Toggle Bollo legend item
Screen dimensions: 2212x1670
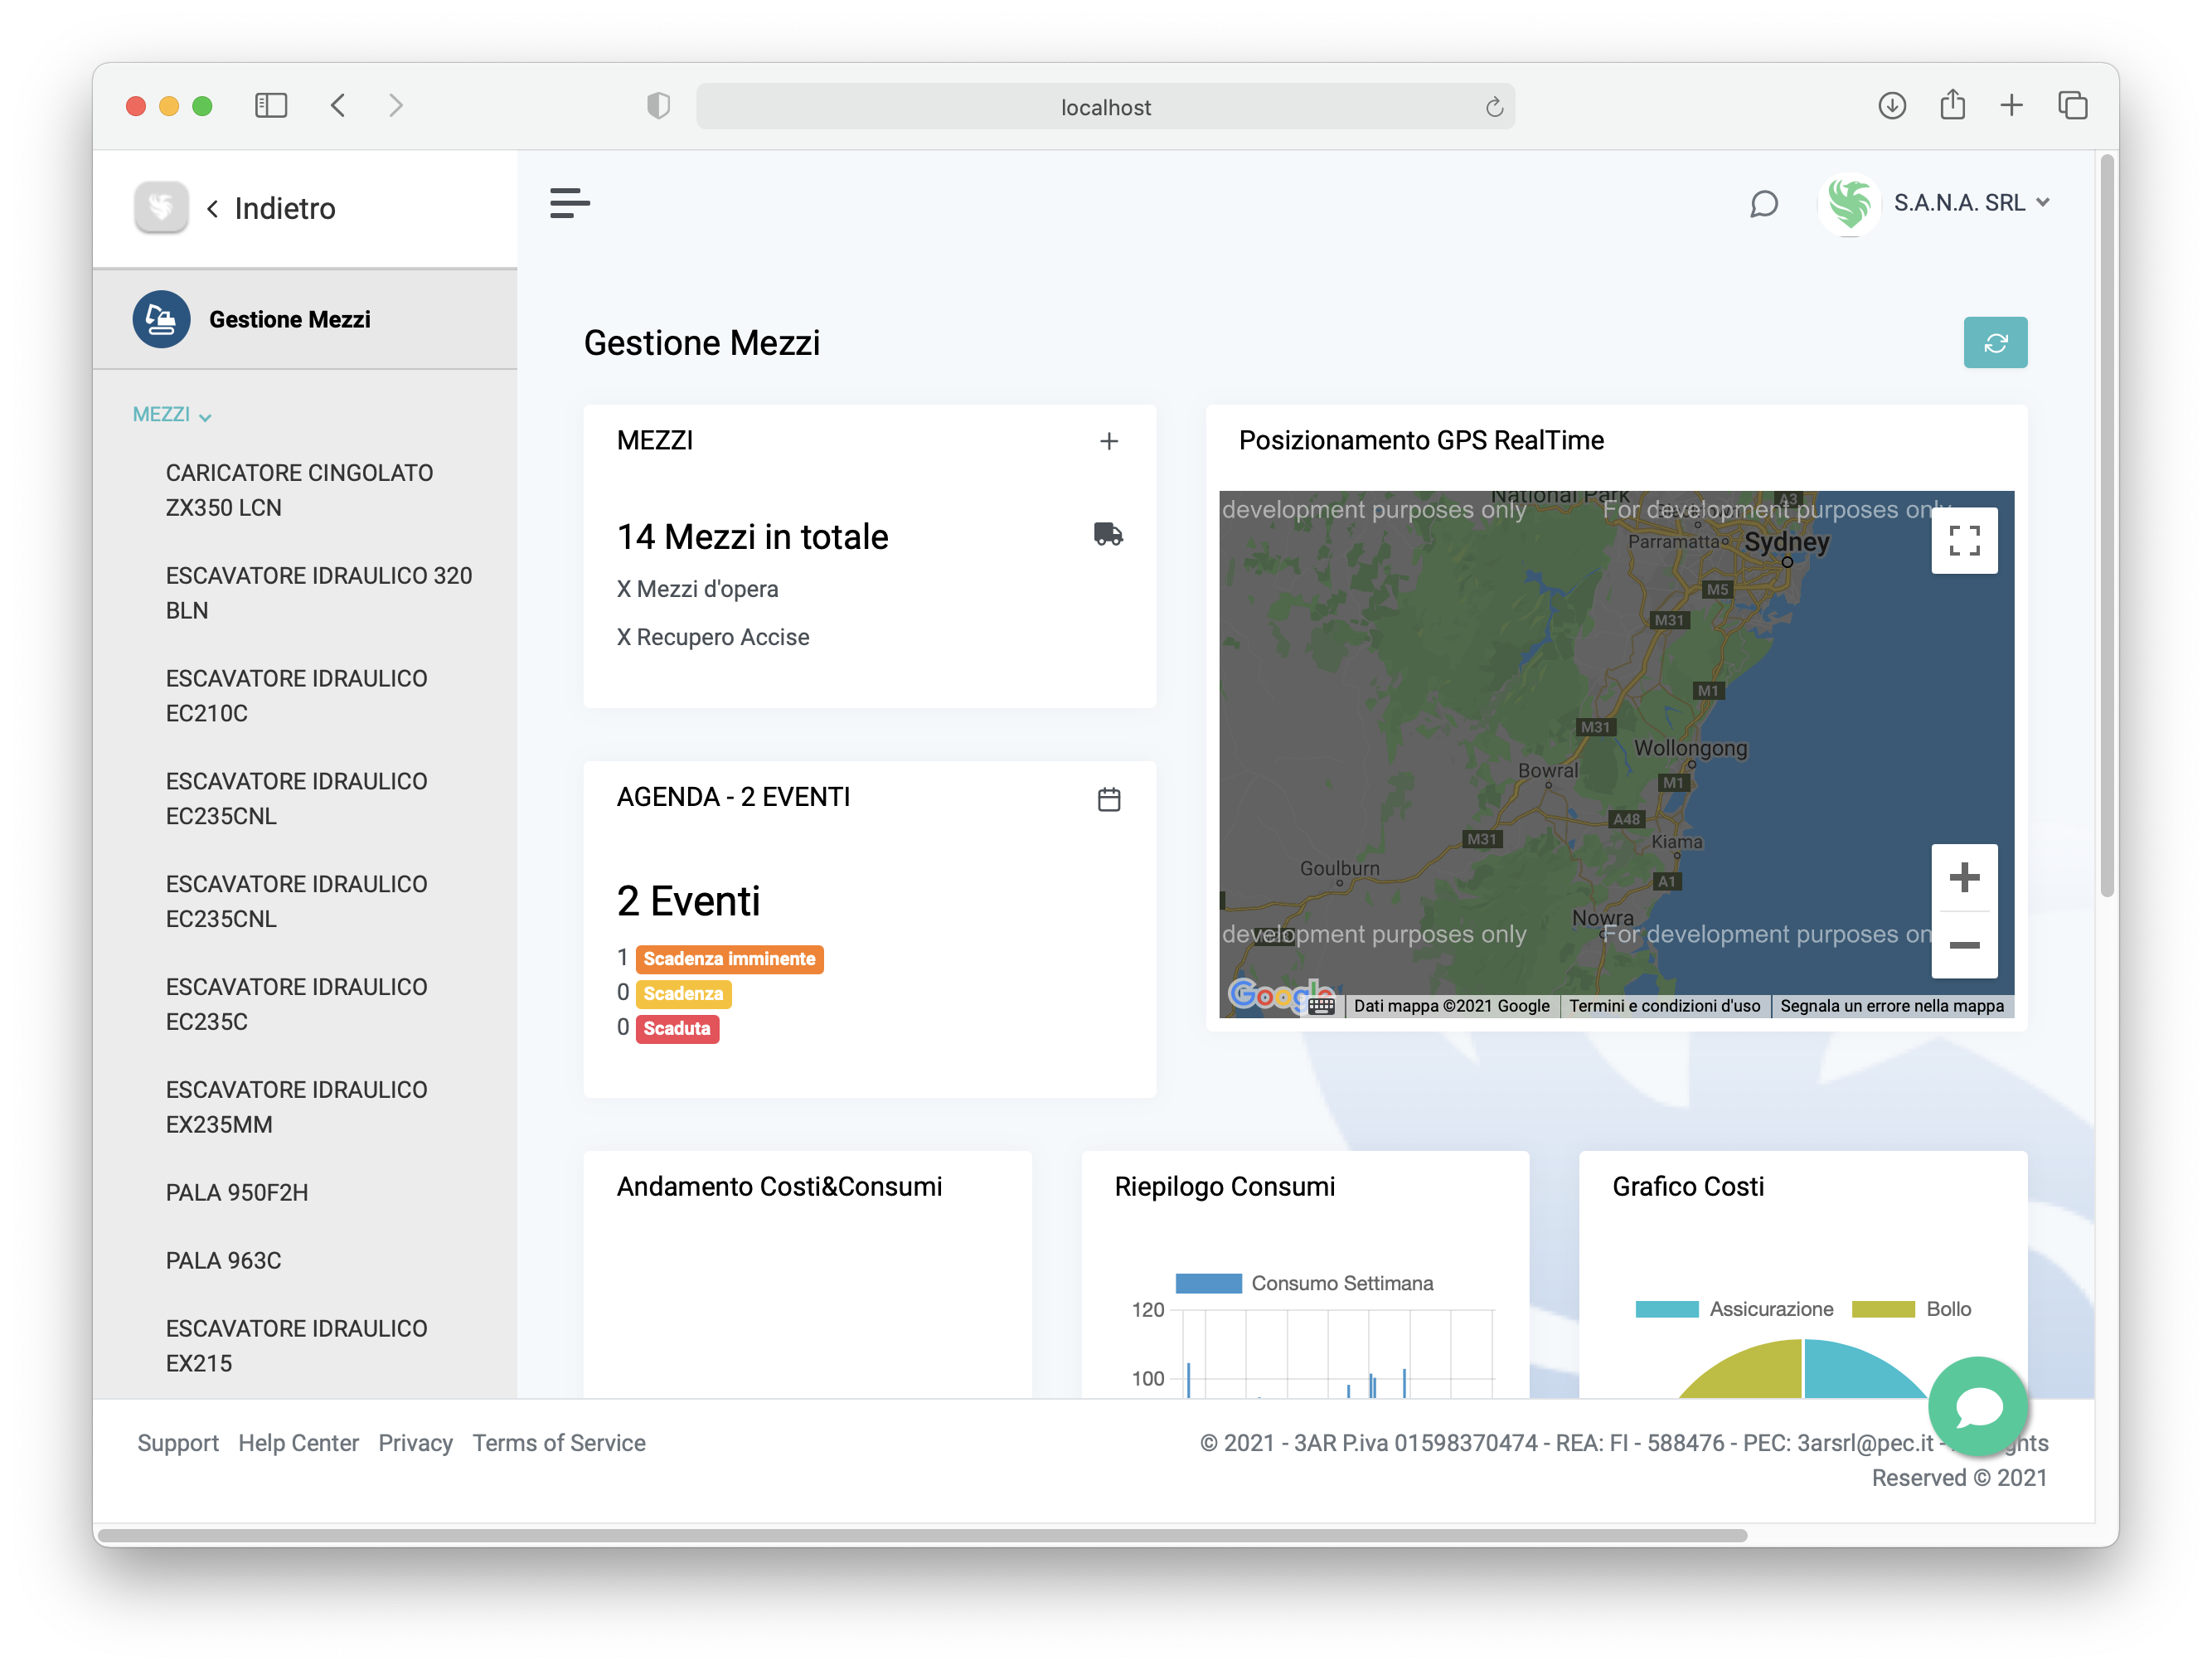tap(1911, 1309)
